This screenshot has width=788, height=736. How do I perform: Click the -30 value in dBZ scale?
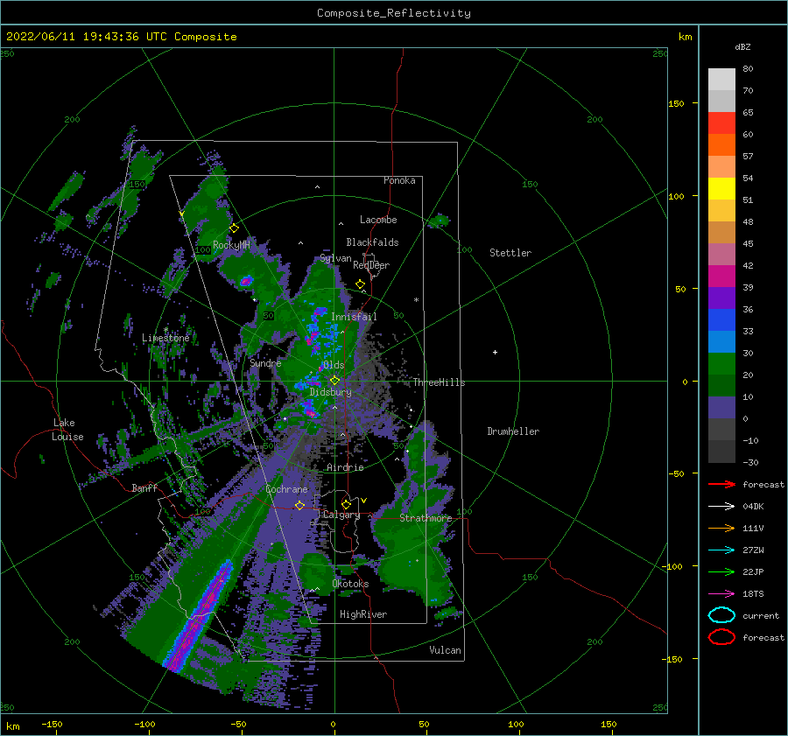click(750, 462)
